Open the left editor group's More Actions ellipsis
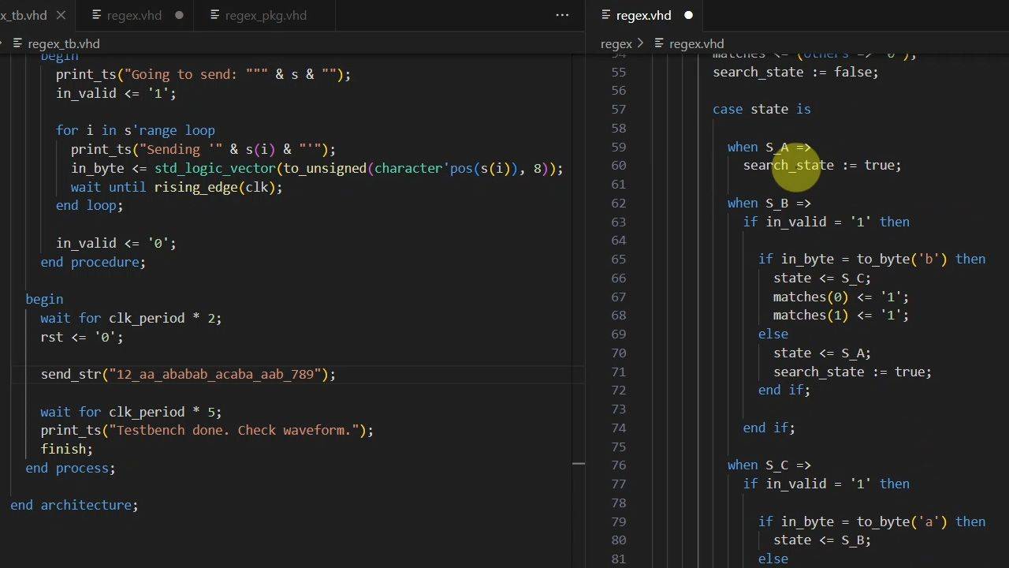This screenshot has width=1009, height=568. (x=562, y=15)
